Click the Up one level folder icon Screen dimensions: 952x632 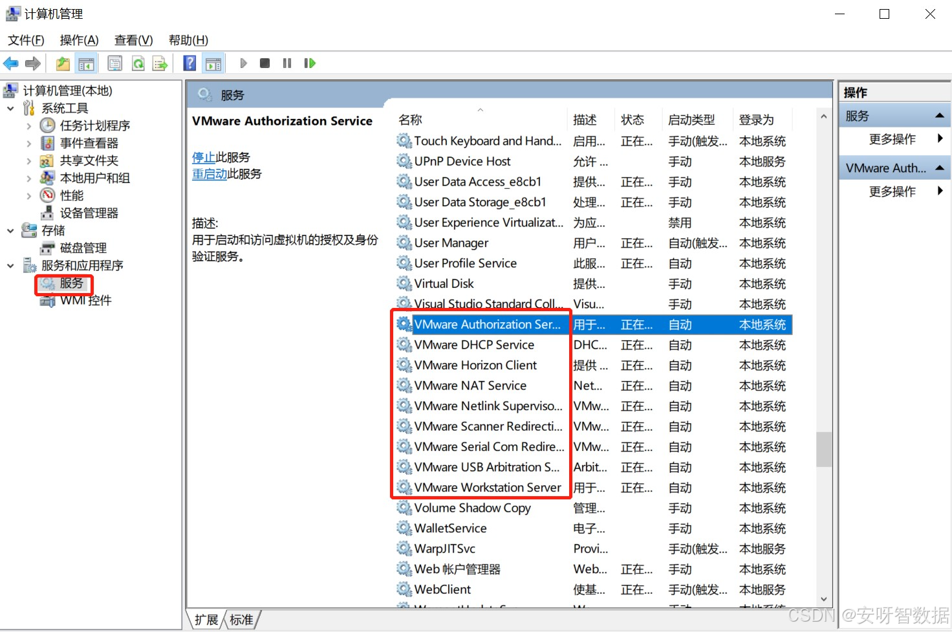tap(63, 63)
